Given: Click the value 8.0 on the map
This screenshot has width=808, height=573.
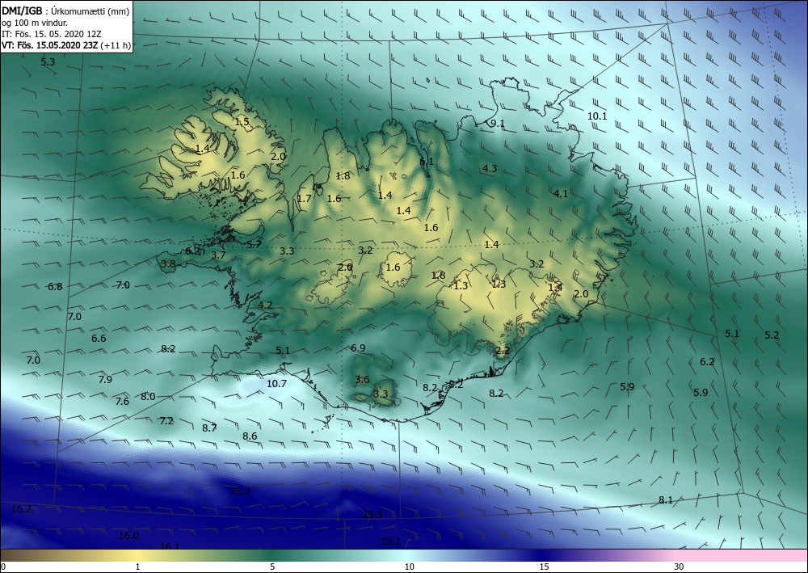Looking at the screenshot, I should 148,397.
